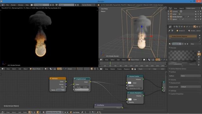
Task: Open the Help menu in top bar
Action: tap(27, 5)
